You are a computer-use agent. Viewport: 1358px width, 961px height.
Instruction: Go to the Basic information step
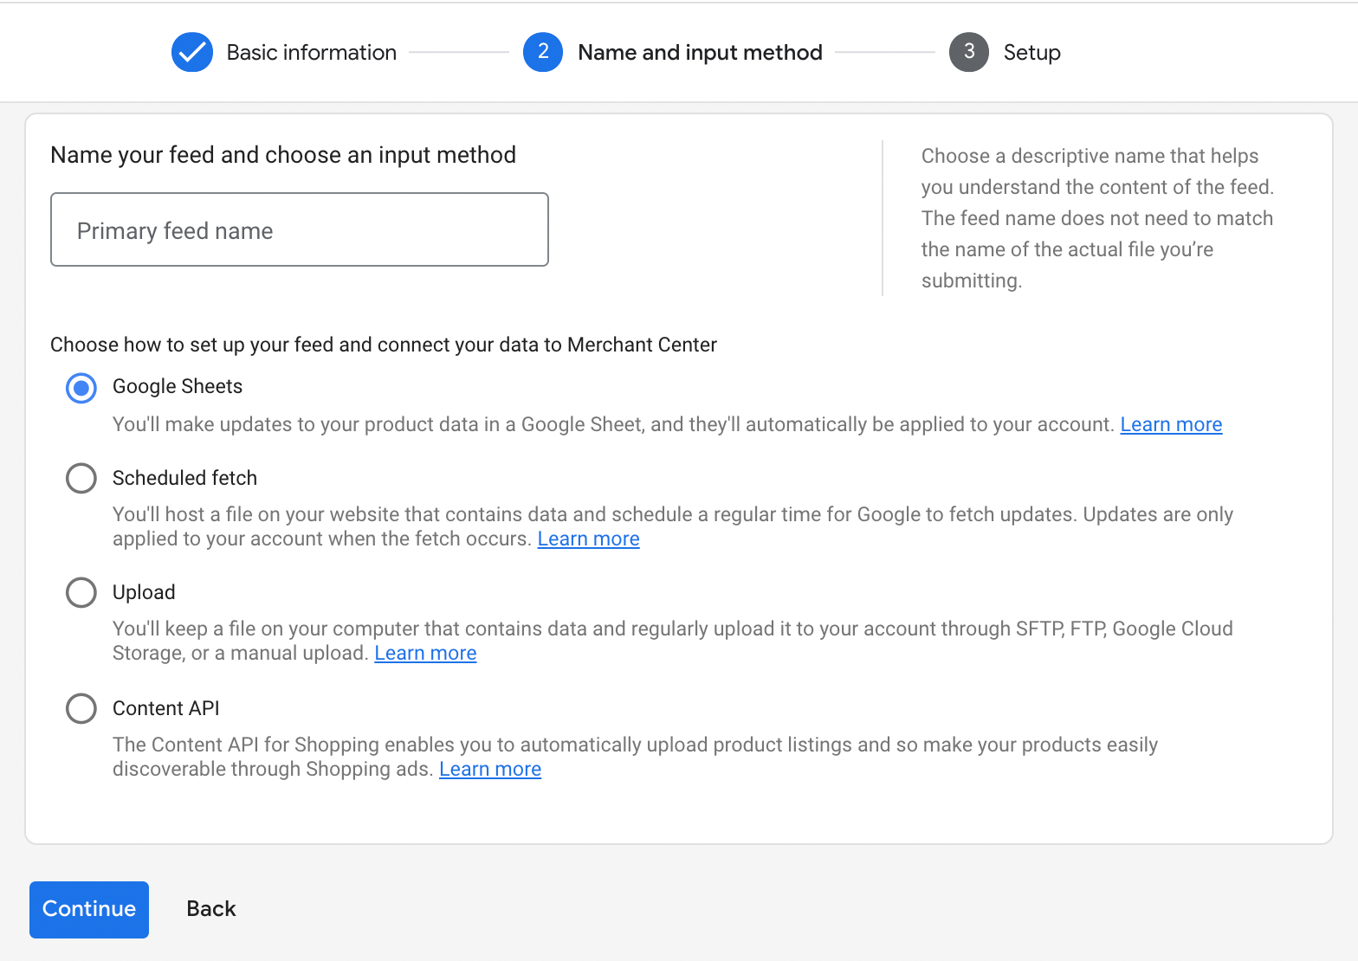(x=312, y=52)
